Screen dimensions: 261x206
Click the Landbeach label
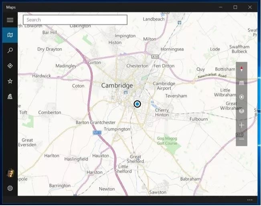(154, 19)
